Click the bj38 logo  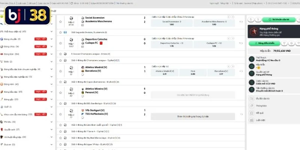pyautogui.click(x=27, y=15)
